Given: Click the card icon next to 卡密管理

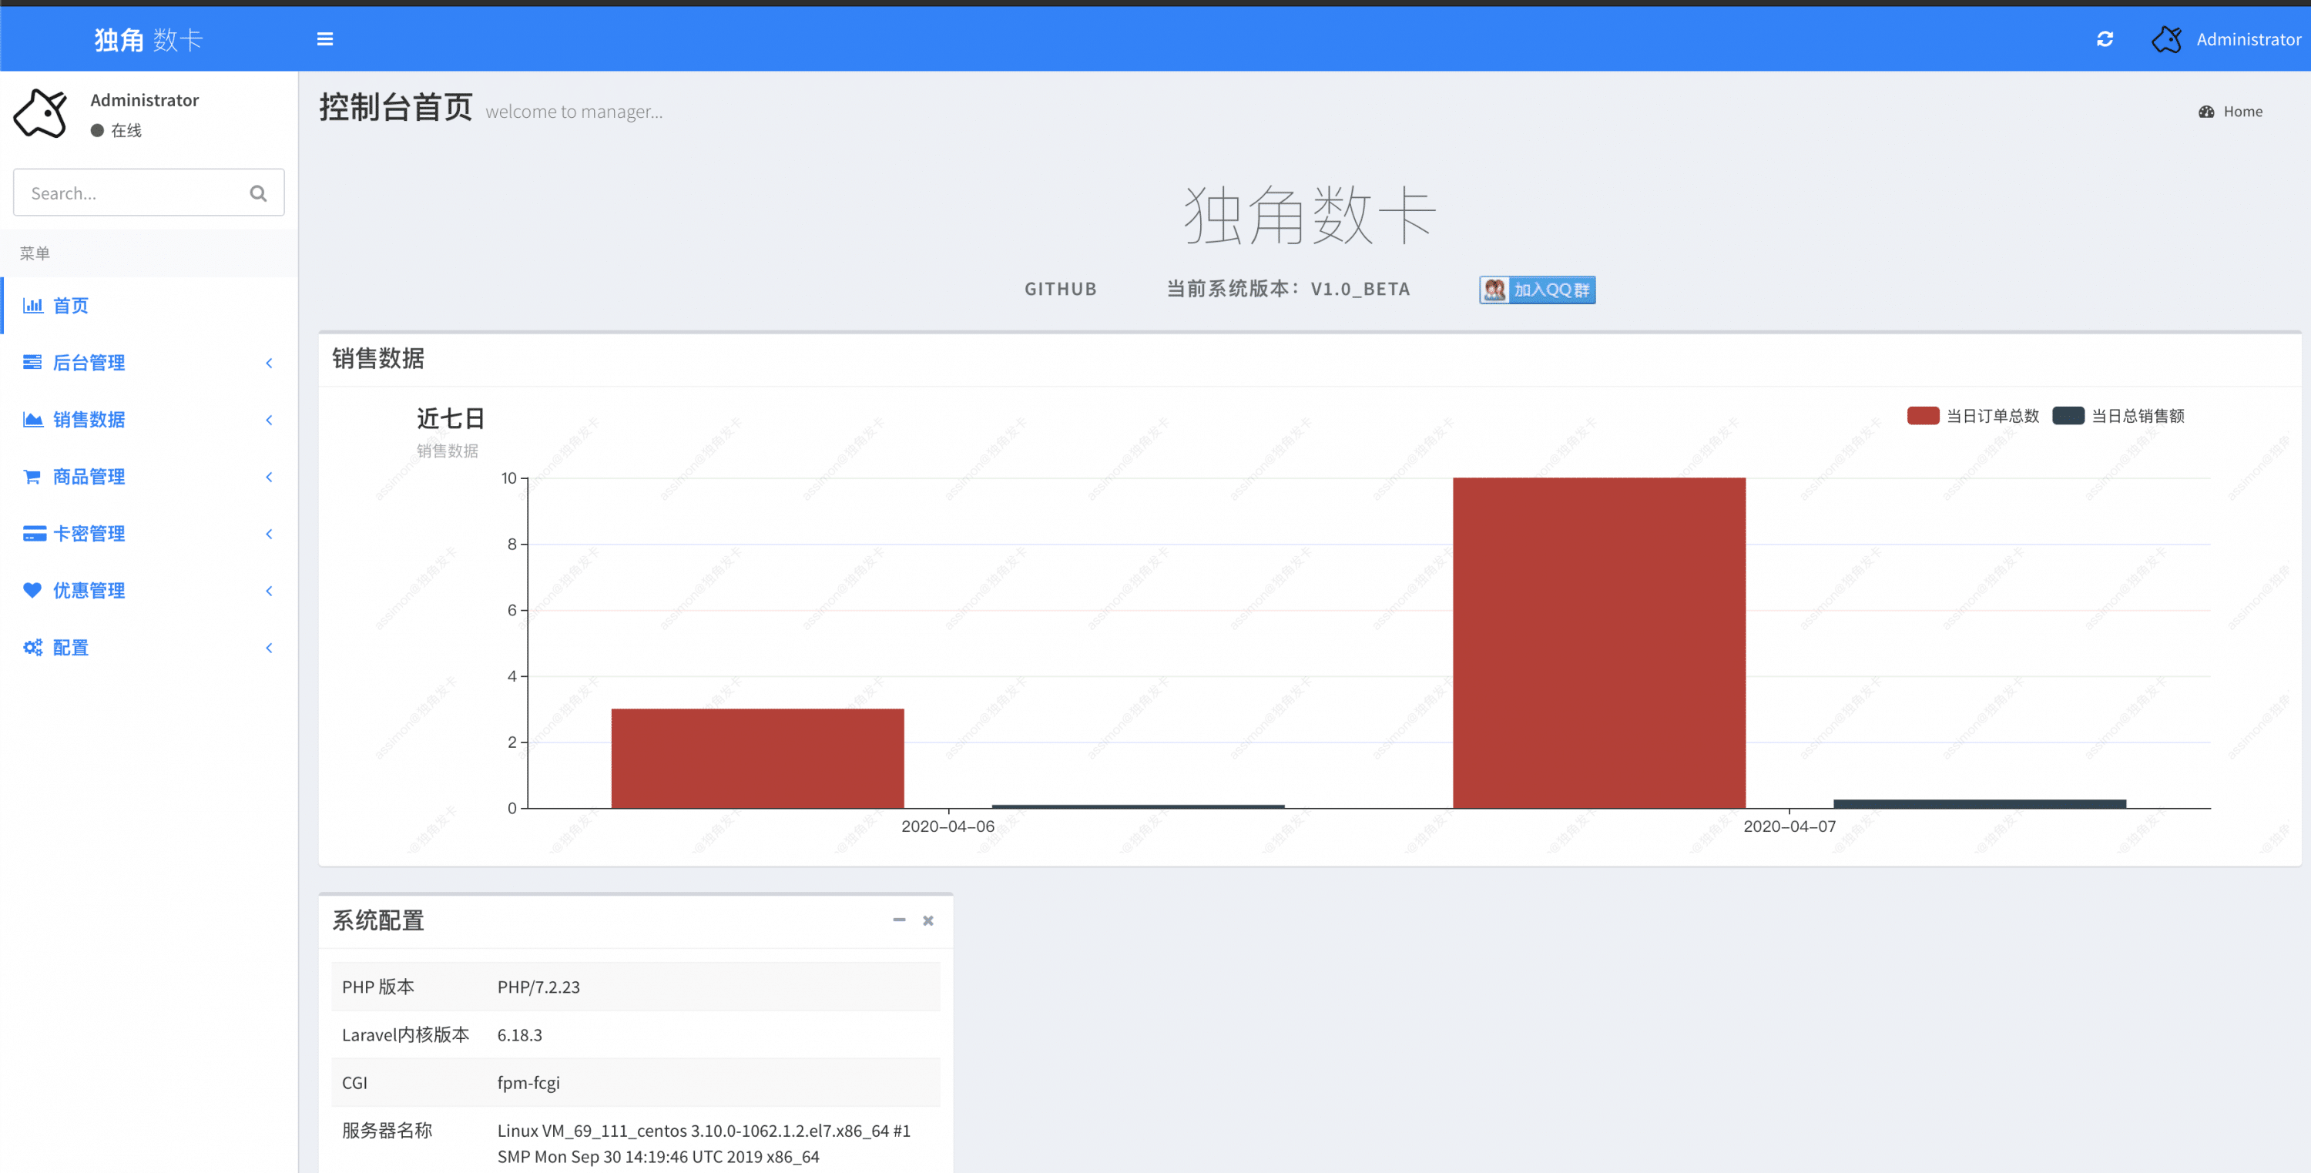Looking at the screenshot, I should (33, 534).
